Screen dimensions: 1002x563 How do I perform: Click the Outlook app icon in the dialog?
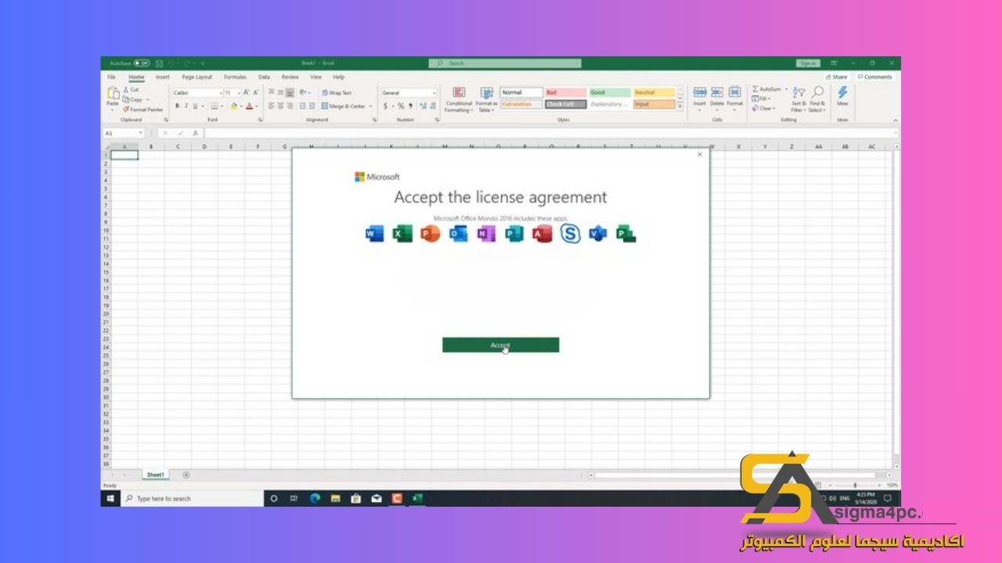click(x=458, y=233)
